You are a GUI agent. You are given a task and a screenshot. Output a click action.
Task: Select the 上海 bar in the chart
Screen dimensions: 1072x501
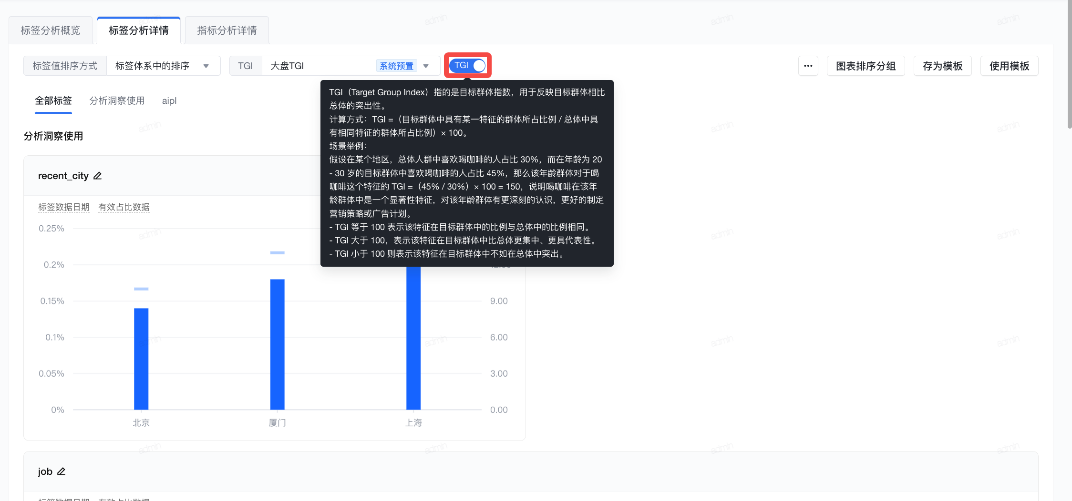[x=413, y=338]
